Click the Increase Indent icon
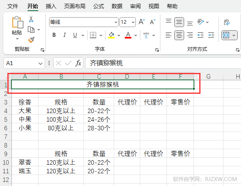The height and width of the screenshot is (186, 241). click(211, 35)
